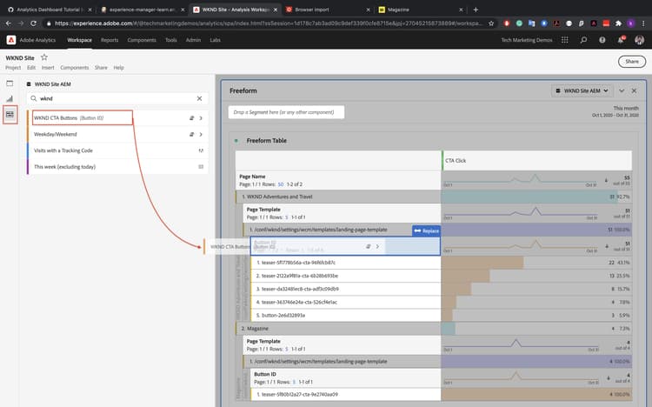This screenshot has height=407, width=652.
Task: Open the Panels icon in left rail
Action: click(10, 83)
